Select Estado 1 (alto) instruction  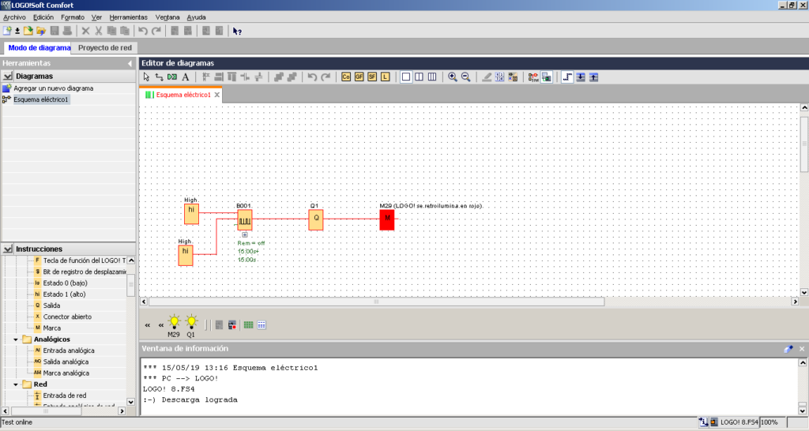pos(64,294)
